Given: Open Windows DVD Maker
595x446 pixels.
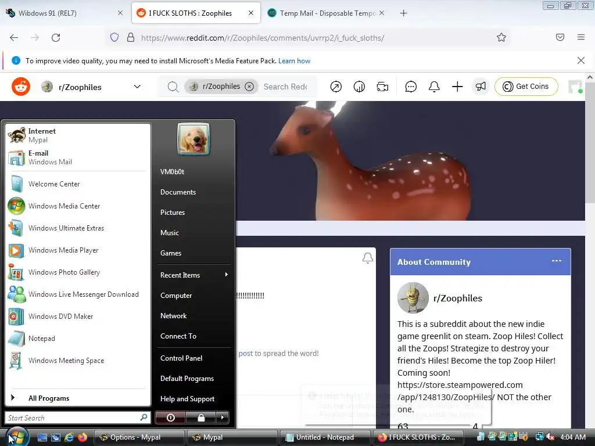Looking at the screenshot, I should tap(78, 316).
